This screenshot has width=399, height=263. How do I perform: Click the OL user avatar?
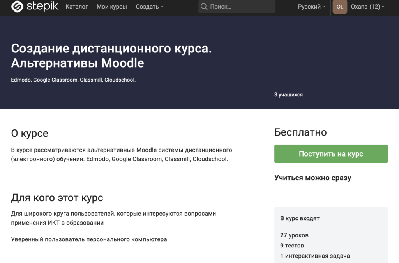point(340,7)
